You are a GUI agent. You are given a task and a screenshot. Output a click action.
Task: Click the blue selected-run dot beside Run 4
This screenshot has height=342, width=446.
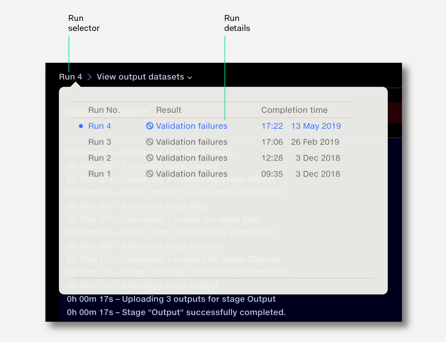(81, 126)
